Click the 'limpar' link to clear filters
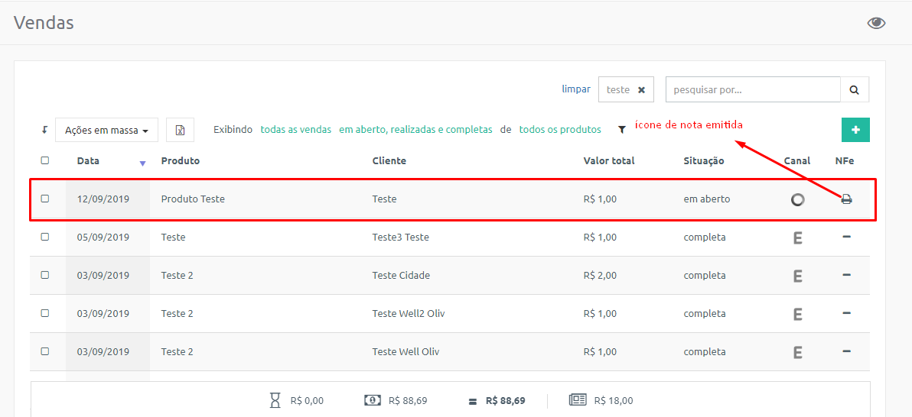Screen dimensions: 912x417 (576, 89)
